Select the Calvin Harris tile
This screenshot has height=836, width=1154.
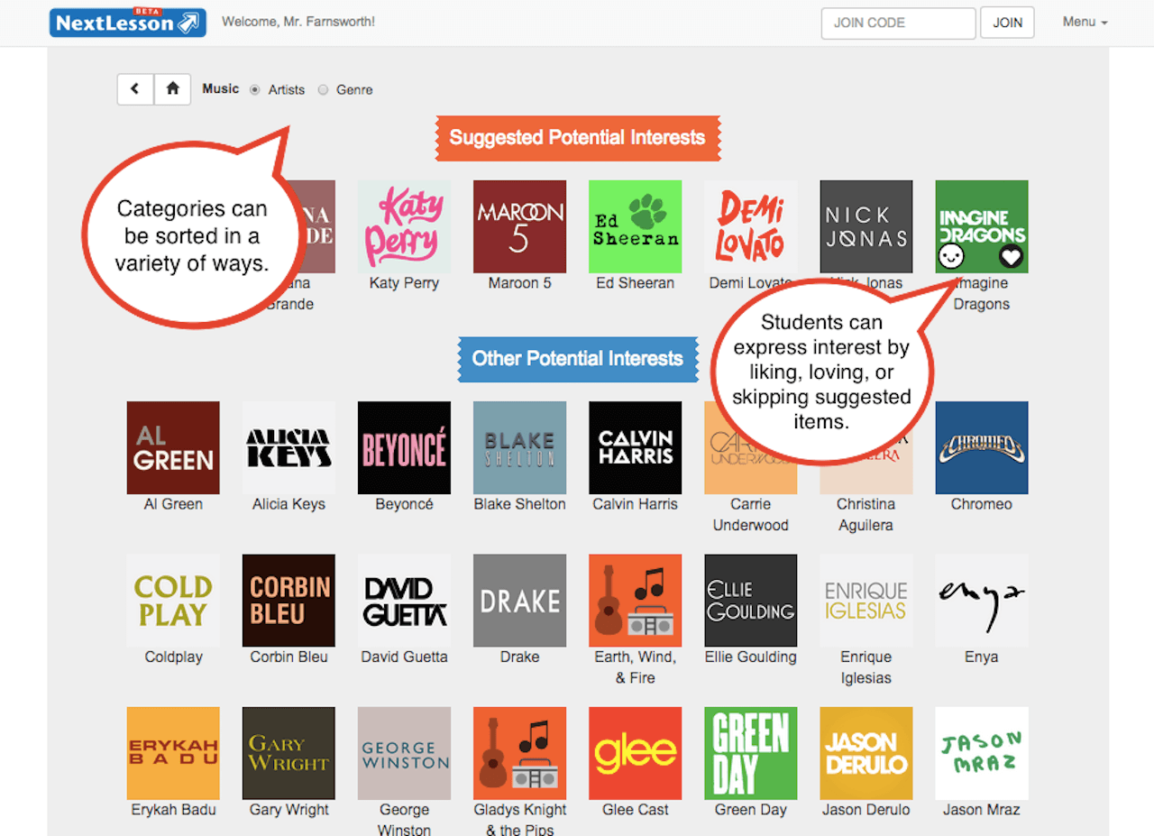pos(635,447)
